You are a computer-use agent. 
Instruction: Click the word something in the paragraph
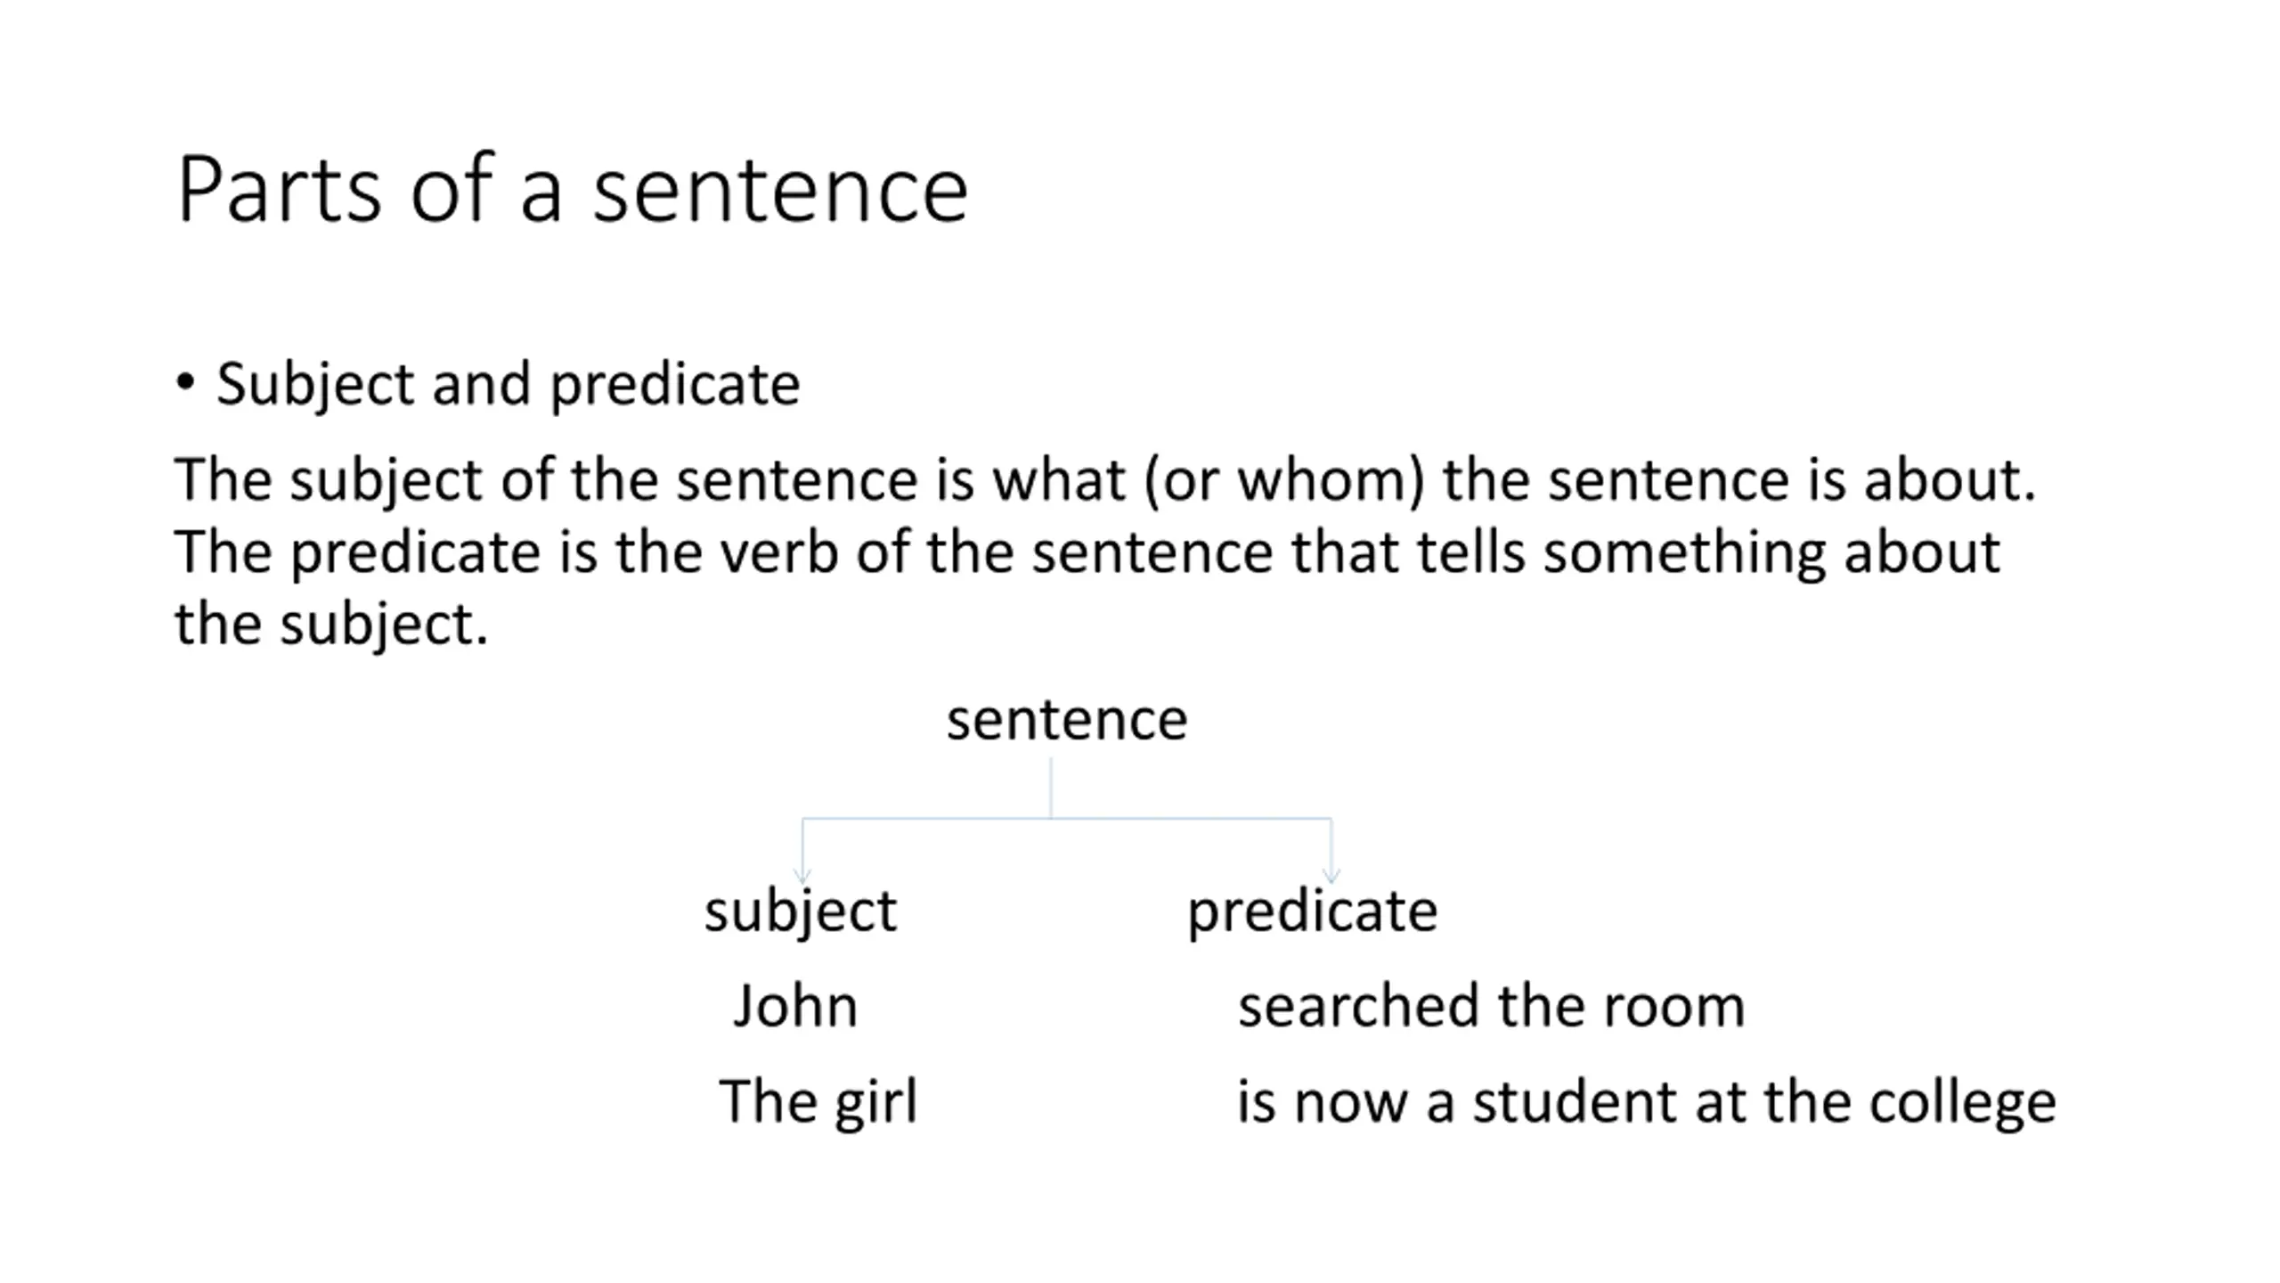[x=1684, y=554]
